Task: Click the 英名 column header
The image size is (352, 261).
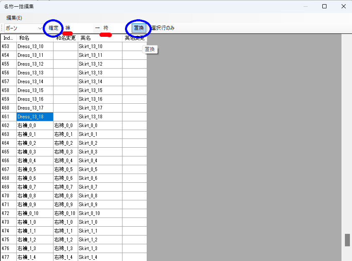Action: [100, 38]
